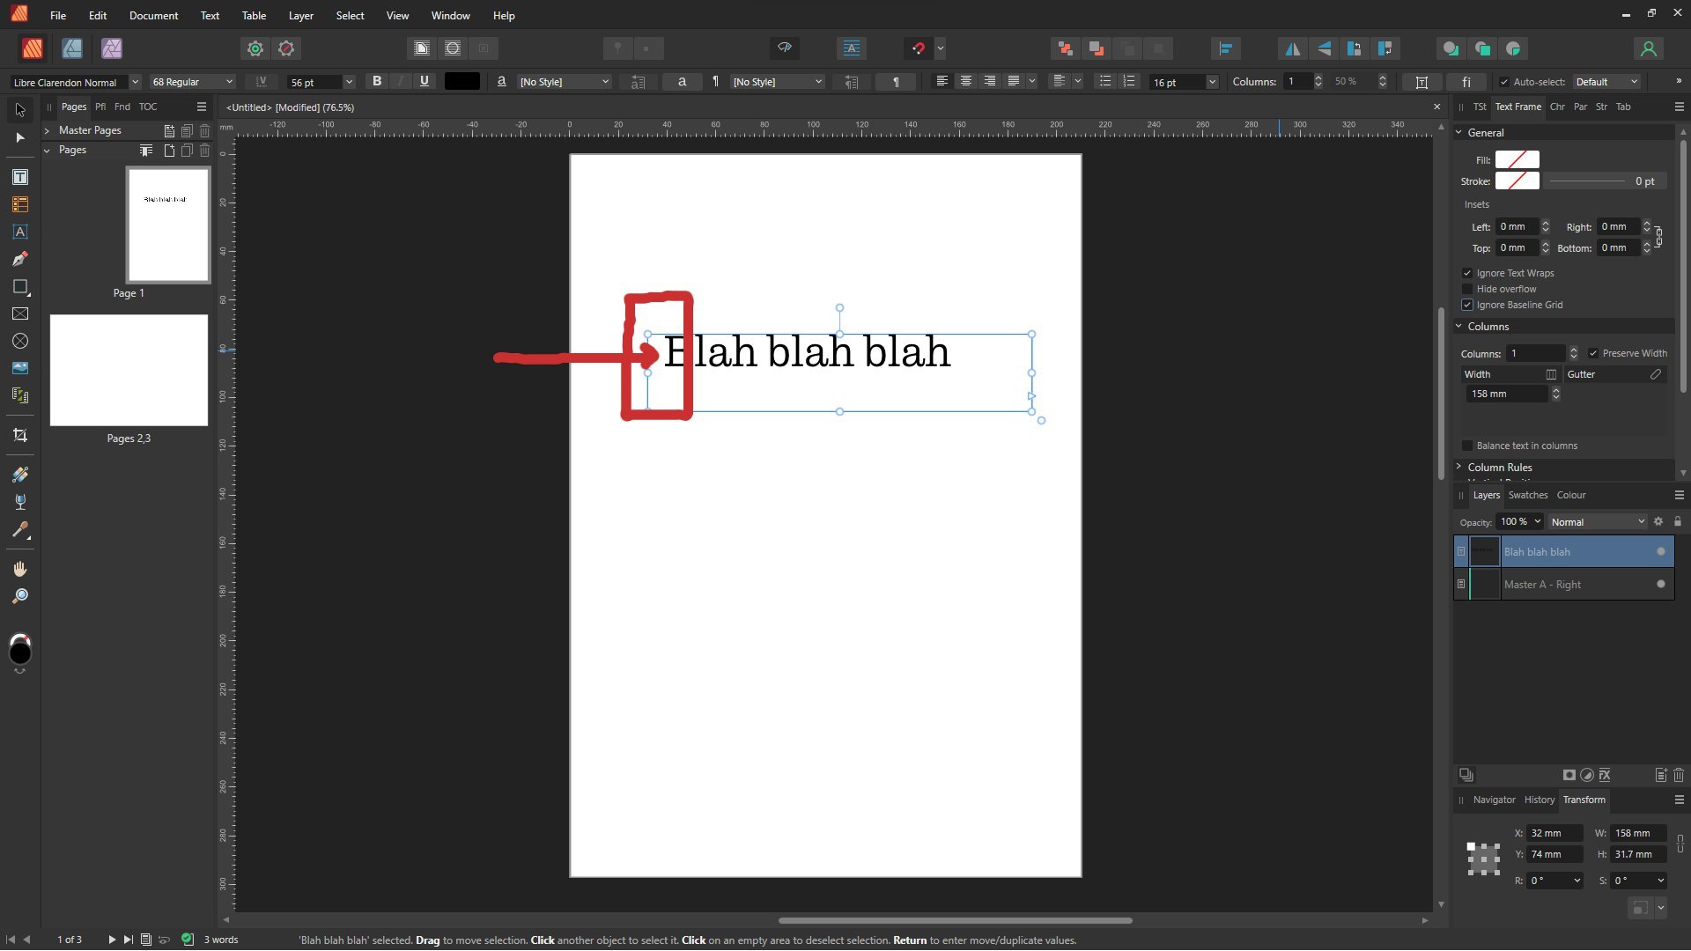
Task: Expand Column Rules section
Action: click(1458, 468)
